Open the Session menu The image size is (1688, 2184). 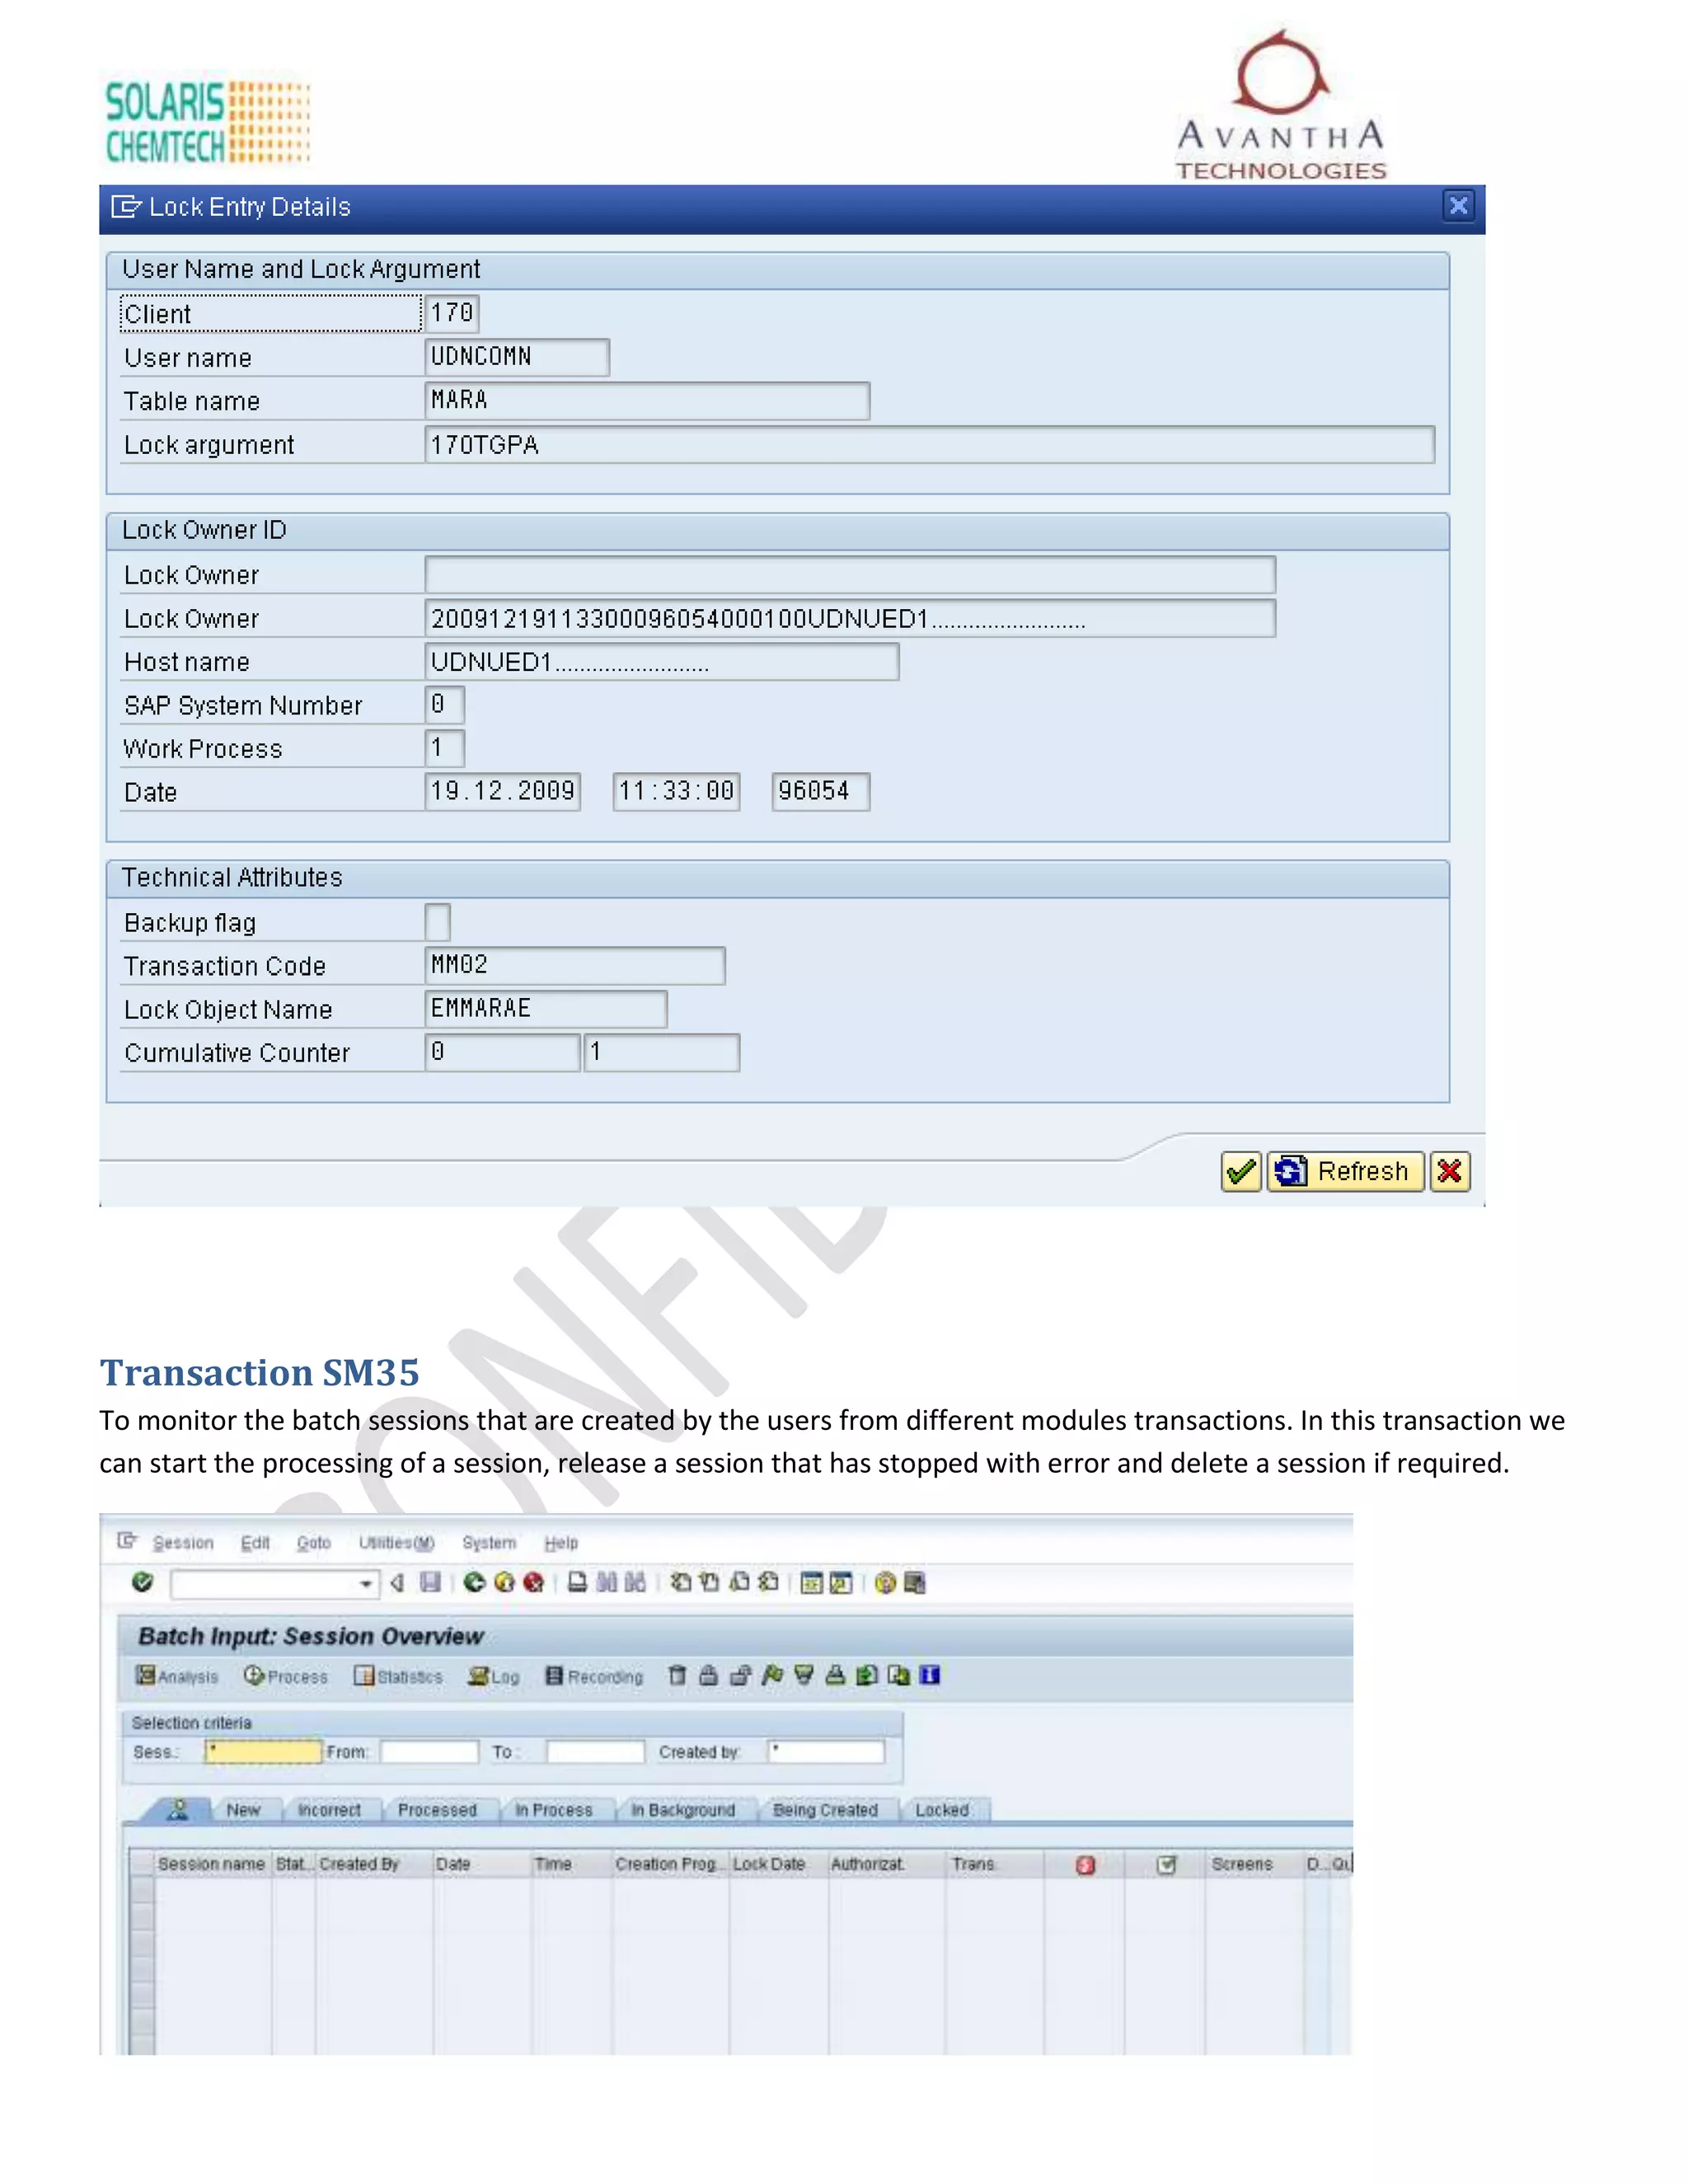tap(183, 1543)
